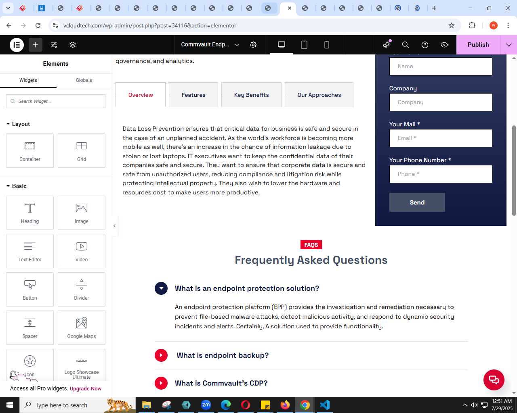Viewport: 517px width, 413px height.
Task: Switch to Mobile responsive view
Action: point(327,45)
